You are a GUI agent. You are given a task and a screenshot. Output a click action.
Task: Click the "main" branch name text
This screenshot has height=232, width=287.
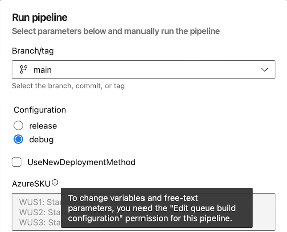43,70
